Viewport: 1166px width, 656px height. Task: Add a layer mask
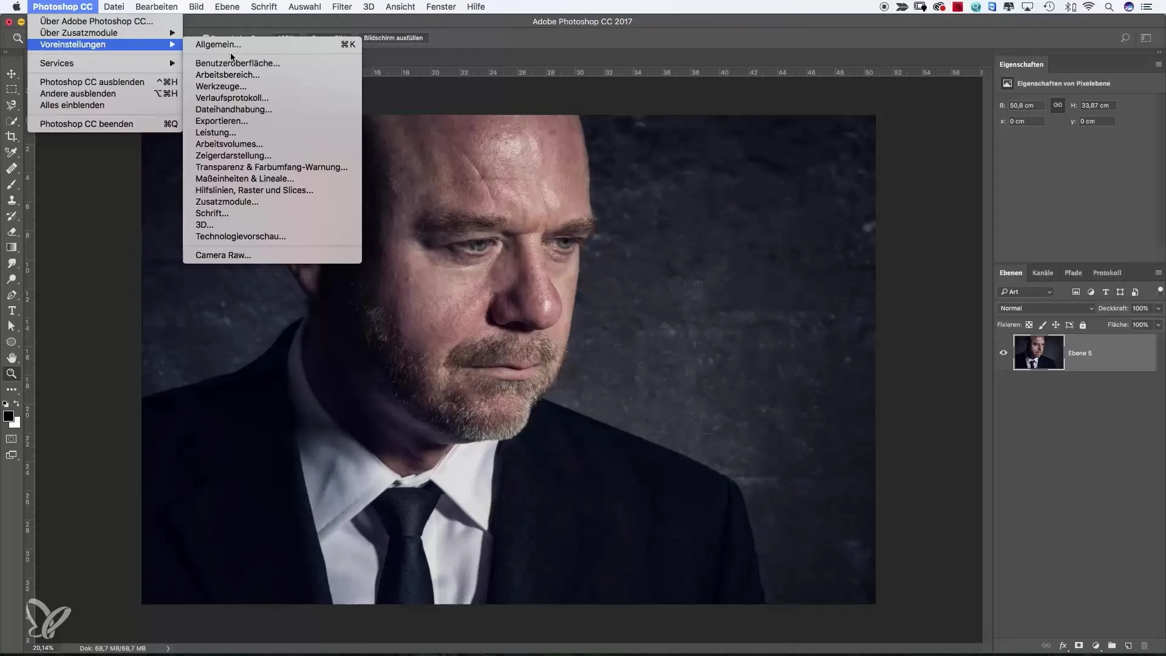(x=1079, y=646)
